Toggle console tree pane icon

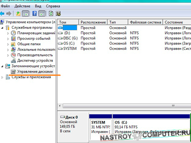25,14
